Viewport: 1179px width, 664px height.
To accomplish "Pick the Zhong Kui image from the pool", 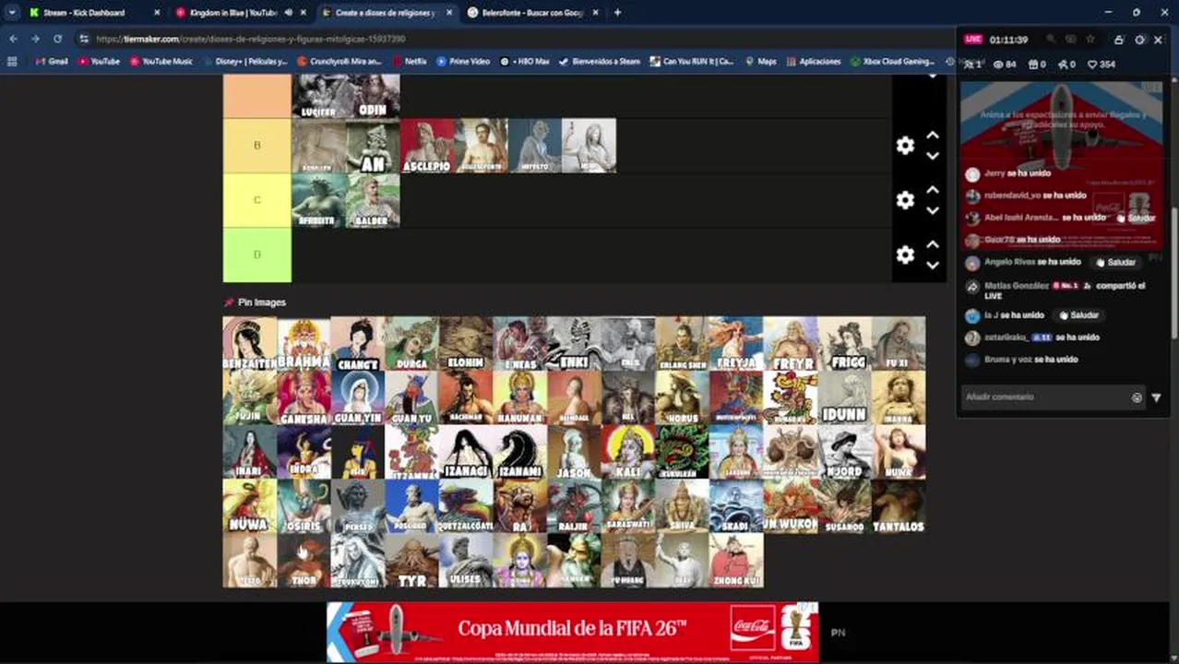I will pyautogui.click(x=736, y=561).
